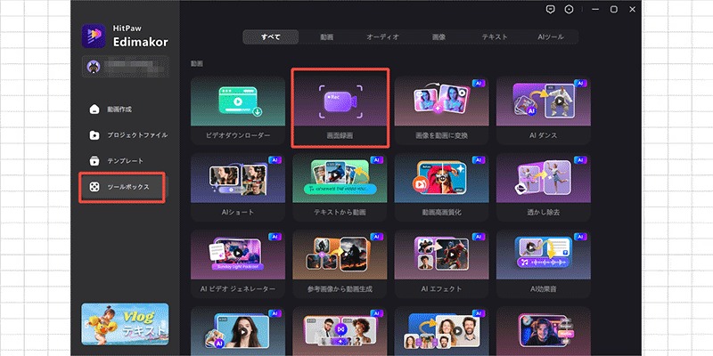Open the feedback message icon in title bar

[x=551, y=9]
